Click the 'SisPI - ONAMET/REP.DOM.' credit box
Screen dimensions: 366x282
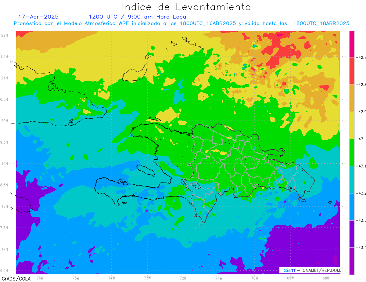click(x=311, y=270)
